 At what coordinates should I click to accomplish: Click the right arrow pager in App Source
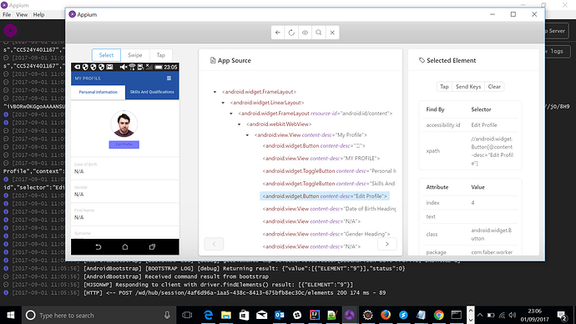coord(387,244)
